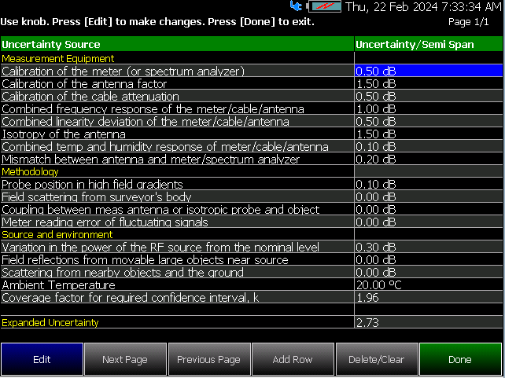Select the antenna factor calibration 1.50 dB value
Screen dimensions: 505x378
[x=429, y=83]
